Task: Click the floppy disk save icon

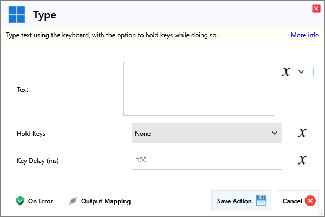Action: (262, 201)
